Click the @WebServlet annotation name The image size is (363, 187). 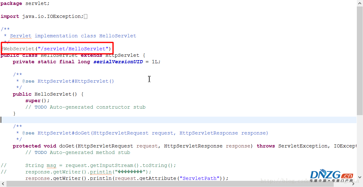pyautogui.click(x=19, y=49)
